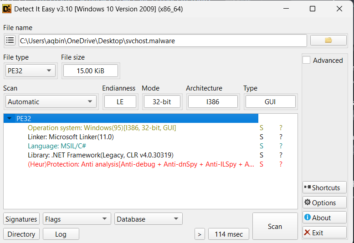Collapse the PE32 tree node

[10, 118]
